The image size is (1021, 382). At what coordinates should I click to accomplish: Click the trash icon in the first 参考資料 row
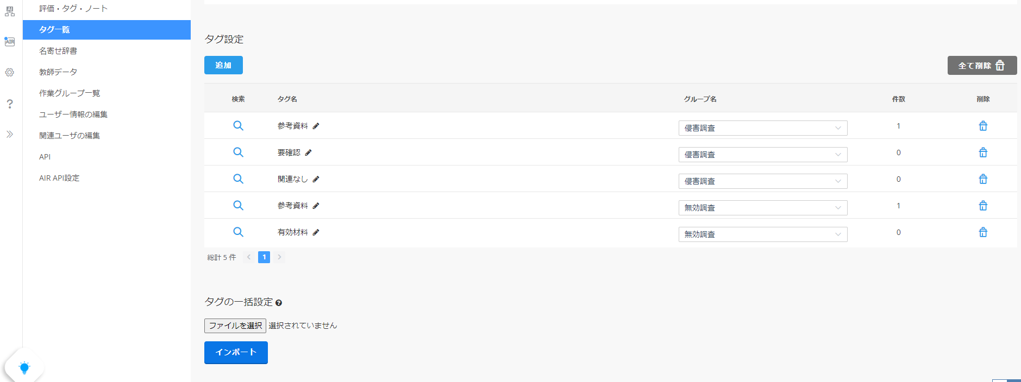click(983, 126)
